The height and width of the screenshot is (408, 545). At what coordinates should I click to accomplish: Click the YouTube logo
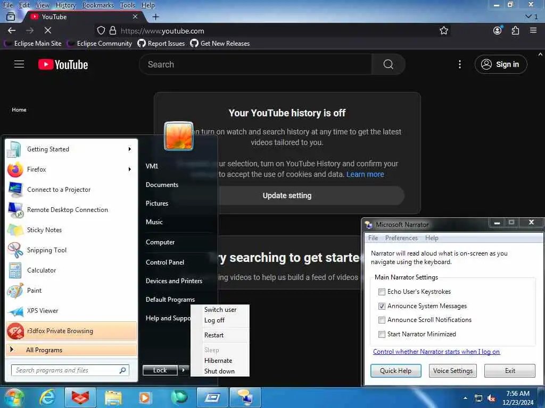point(63,64)
